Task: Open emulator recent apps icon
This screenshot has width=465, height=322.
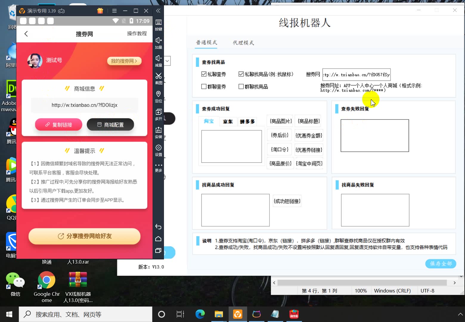Action: coord(158,250)
